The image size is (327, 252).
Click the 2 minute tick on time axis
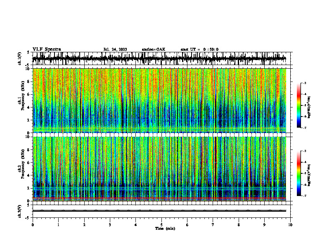[x=84, y=225]
